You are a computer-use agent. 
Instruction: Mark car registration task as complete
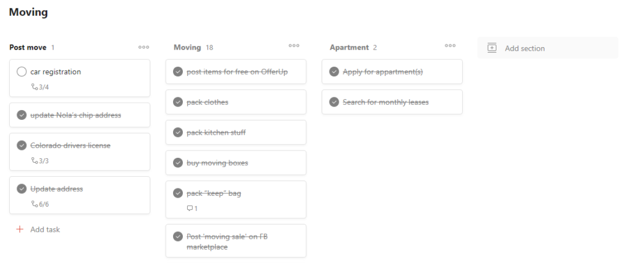(21, 72)
